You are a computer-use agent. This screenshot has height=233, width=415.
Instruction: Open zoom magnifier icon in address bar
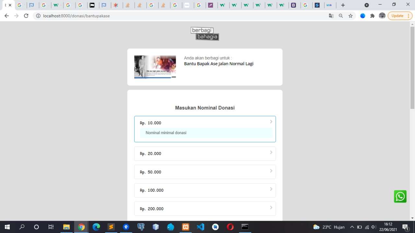coord(341,16)
